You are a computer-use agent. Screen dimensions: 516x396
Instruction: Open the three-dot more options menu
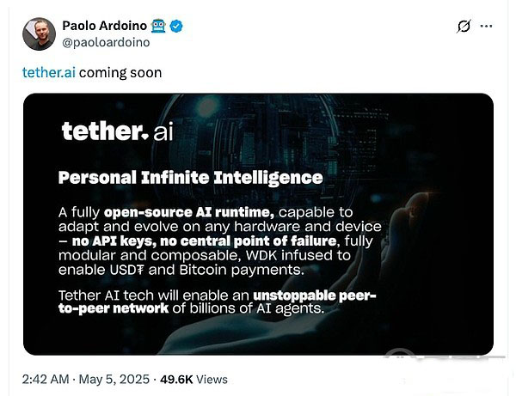487,26
